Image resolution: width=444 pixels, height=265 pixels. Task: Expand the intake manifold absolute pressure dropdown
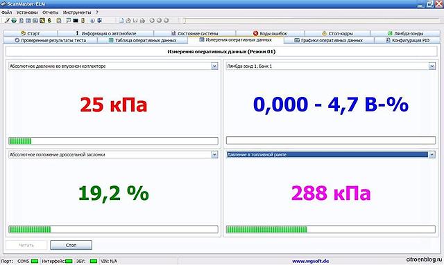point(214,66)
